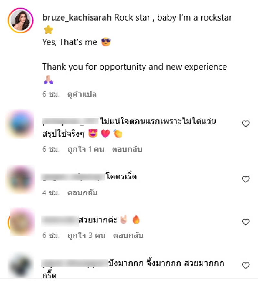Like the comment ไม่แน่ใจตอนแรก with heart icon
The height and width of the screenshot is (283, 258).
pos(246,124)
